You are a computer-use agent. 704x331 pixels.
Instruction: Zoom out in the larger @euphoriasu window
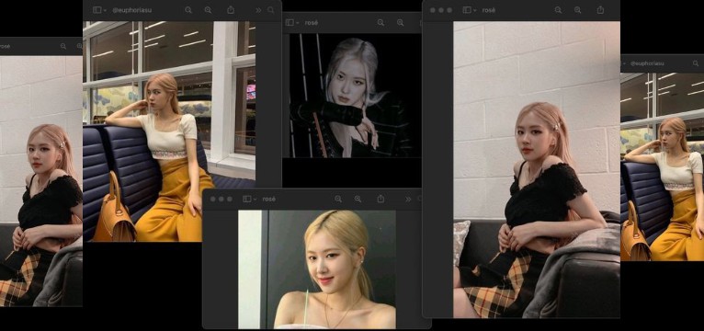188,10
